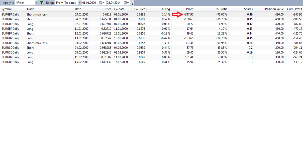This screenshot has height=162, width=303.
Task: Click the shares value 0.19
Action: click(250, 52)
